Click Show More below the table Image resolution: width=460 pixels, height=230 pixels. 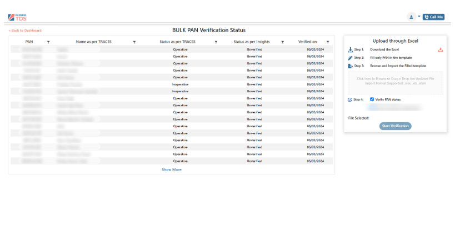(x=171, y=169)
